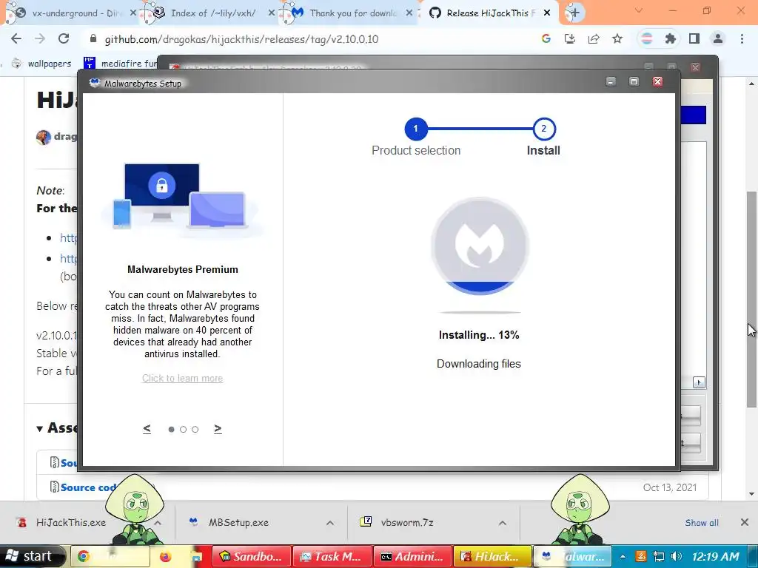Launch Firefox from the taskbar
Viewport: 758px width, 568px height.
point(165,556)
